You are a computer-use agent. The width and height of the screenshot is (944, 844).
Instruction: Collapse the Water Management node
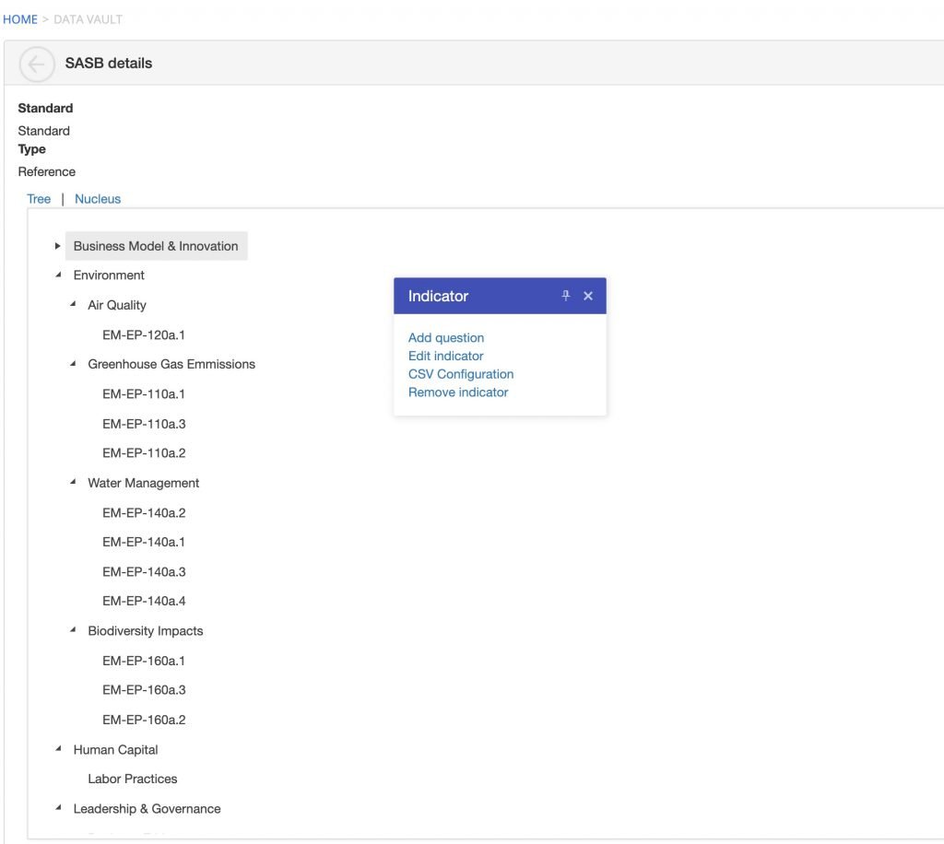(72, 482)
